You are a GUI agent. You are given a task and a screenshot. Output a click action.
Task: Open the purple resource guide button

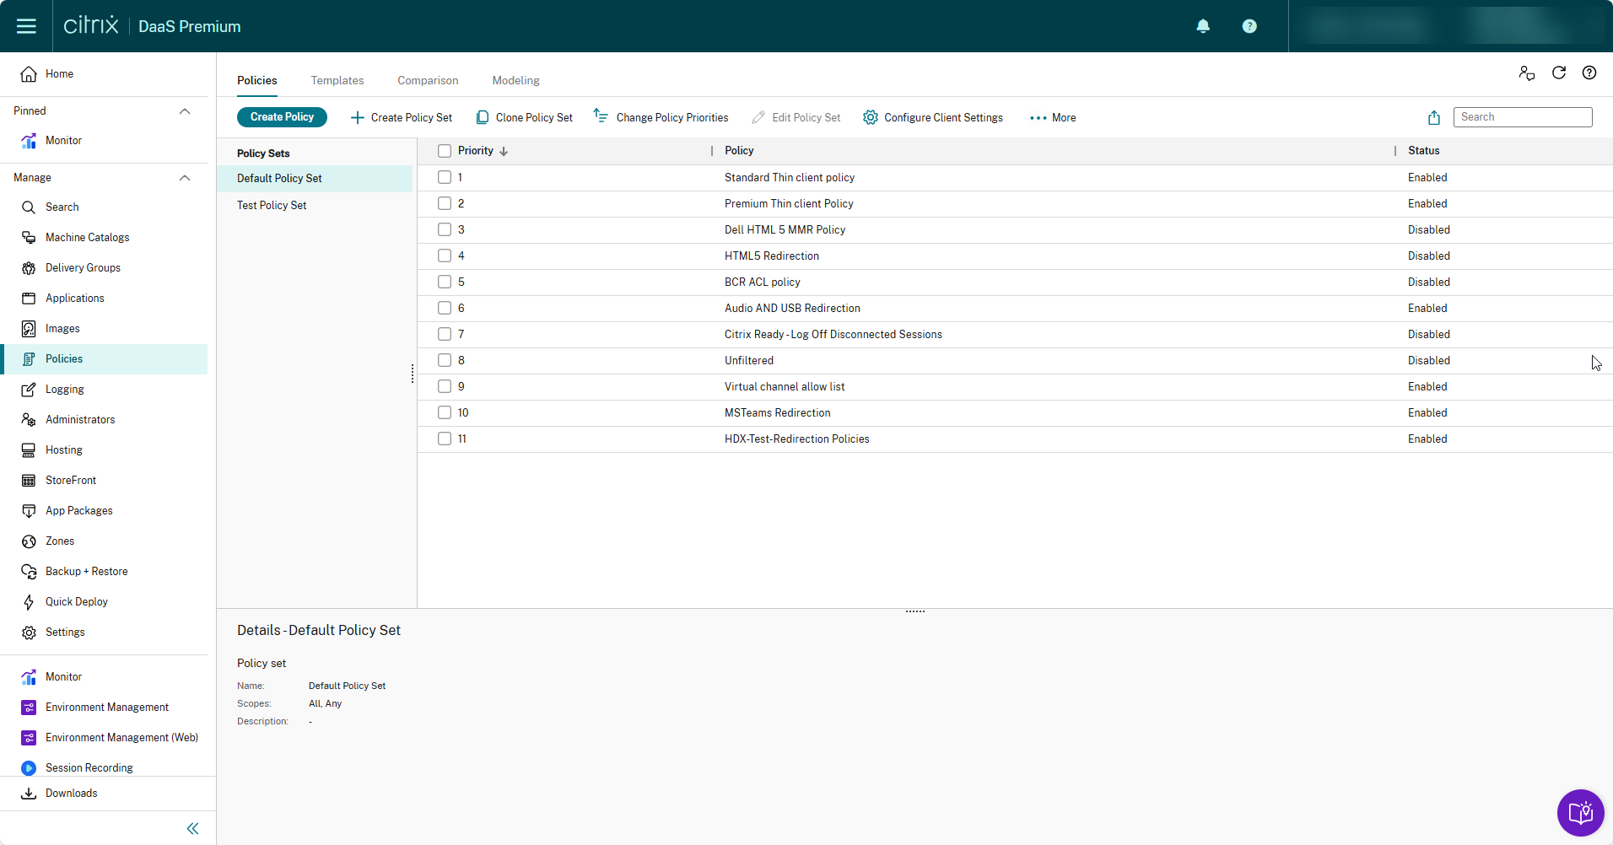[x=1580, y=812]
